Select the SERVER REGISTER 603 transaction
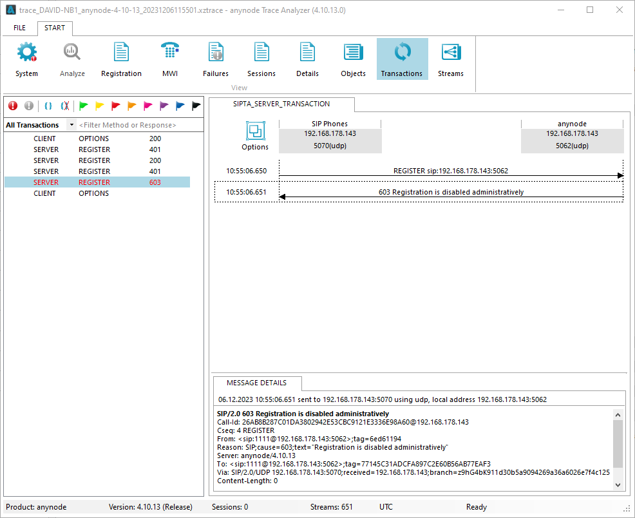This screenshot has width=635, height=518. click(97, 182)
